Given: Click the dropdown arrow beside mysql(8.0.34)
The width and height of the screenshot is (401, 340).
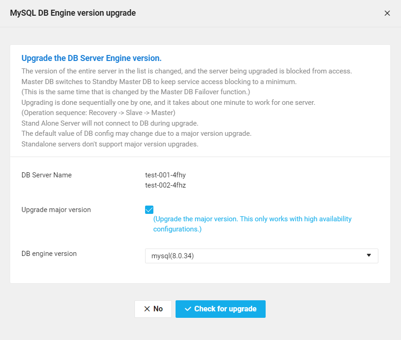Looking at the screenshot, I should [x=369, y=255].
